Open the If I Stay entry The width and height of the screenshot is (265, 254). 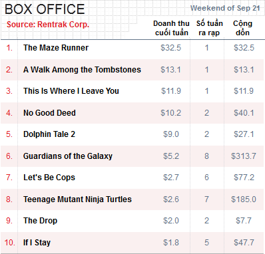click(x=37, y=243)
